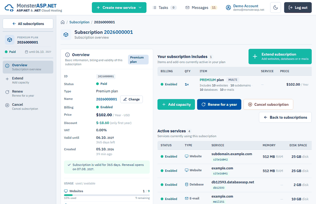316x204 pixels.
Task: Click the Websites usage progress bar
Action: click(107, 195)
